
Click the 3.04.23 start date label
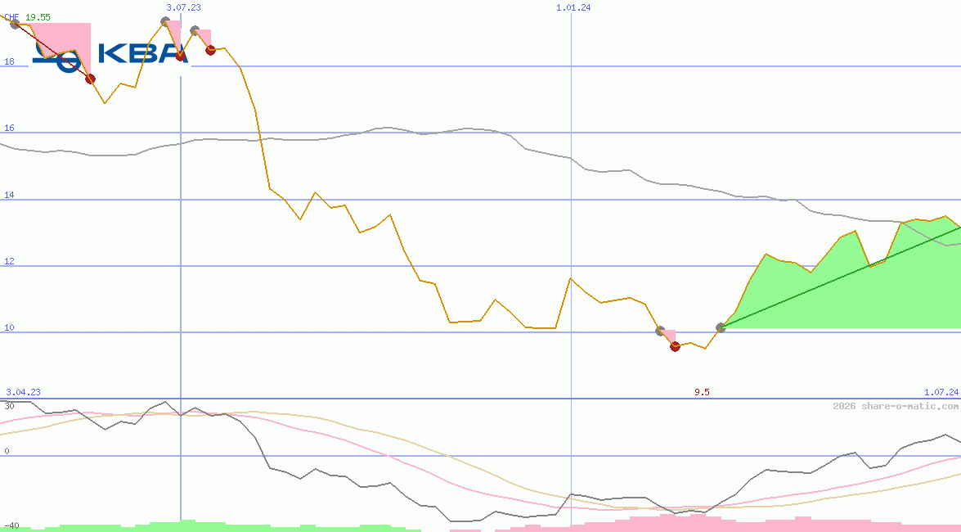pyautogui.click(x=23, y=392)
